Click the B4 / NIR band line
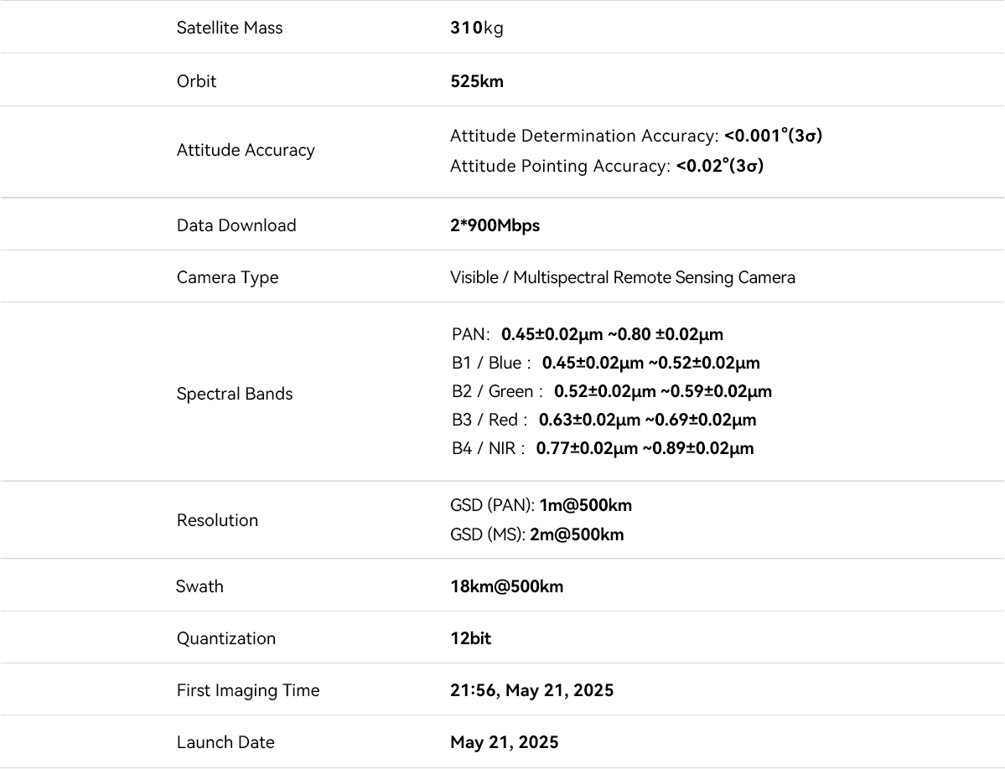Image resolution: width=1005 pixels, height=769 pixels. click(x=602, y=448)
